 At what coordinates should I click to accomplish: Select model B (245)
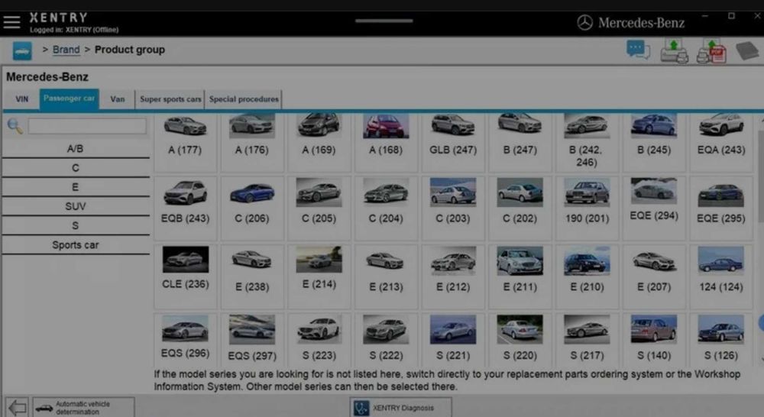(x=654, y=143)
